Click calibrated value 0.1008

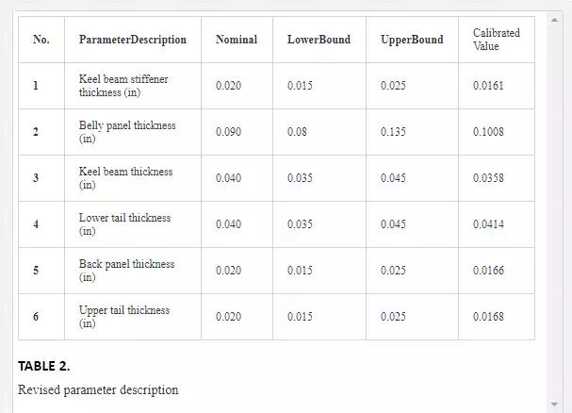tap(488, 132)
